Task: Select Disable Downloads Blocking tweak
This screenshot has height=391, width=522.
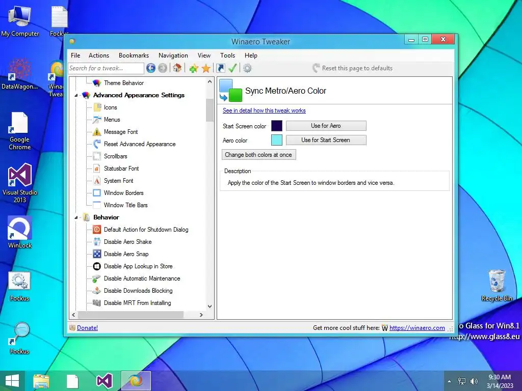Action: pyautogui.click(x=138, y=291)
